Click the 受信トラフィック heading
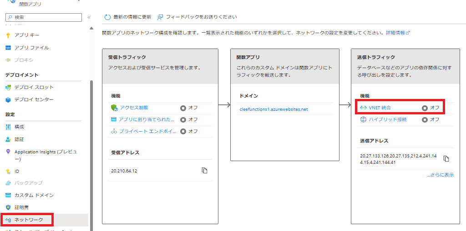466x231 pixels. 127,57
